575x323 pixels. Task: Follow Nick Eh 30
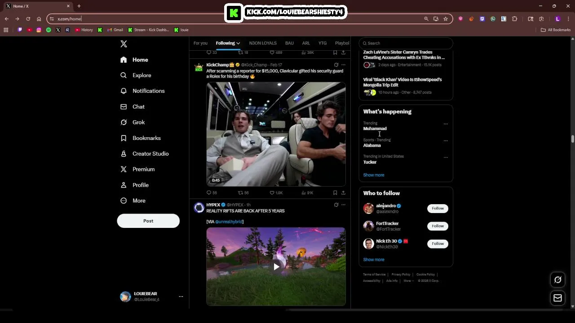[438, 244]
